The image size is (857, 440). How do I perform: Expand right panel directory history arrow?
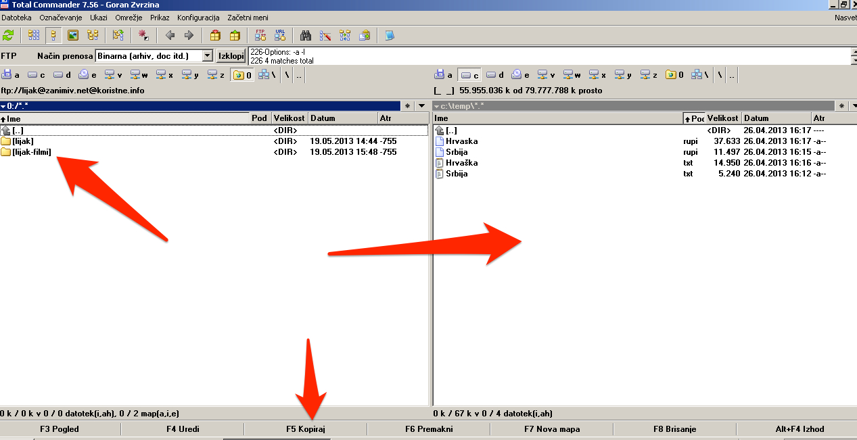pos(854,106)
